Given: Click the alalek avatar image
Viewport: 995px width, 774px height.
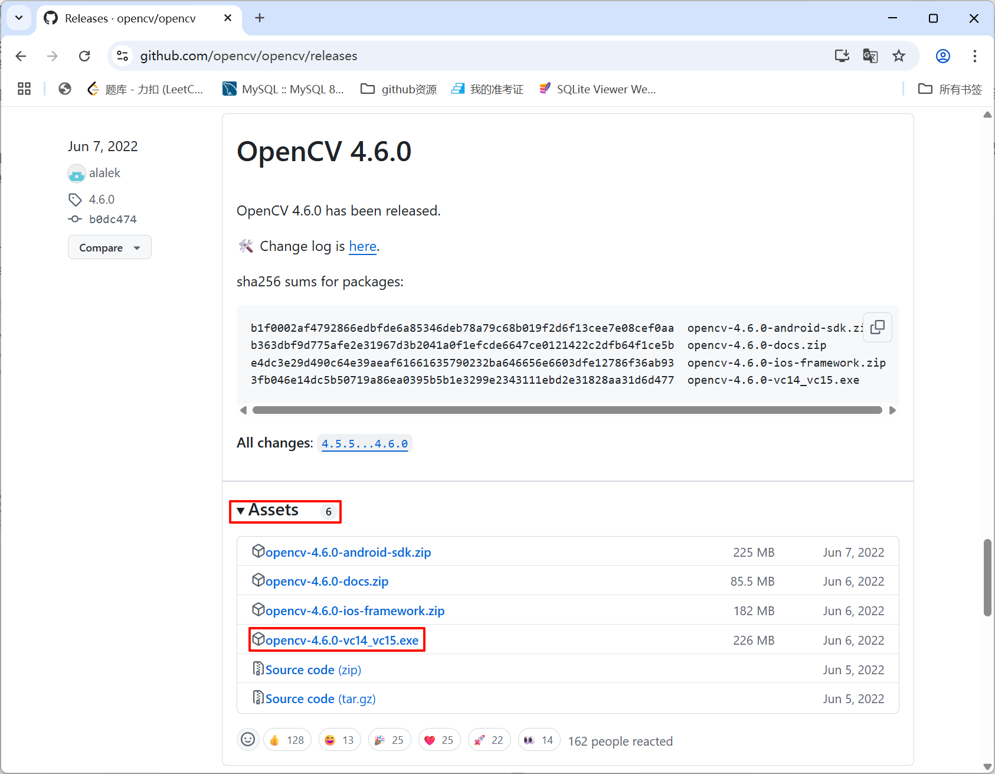Looking at the screenshot, I should [x=77, y=174].
